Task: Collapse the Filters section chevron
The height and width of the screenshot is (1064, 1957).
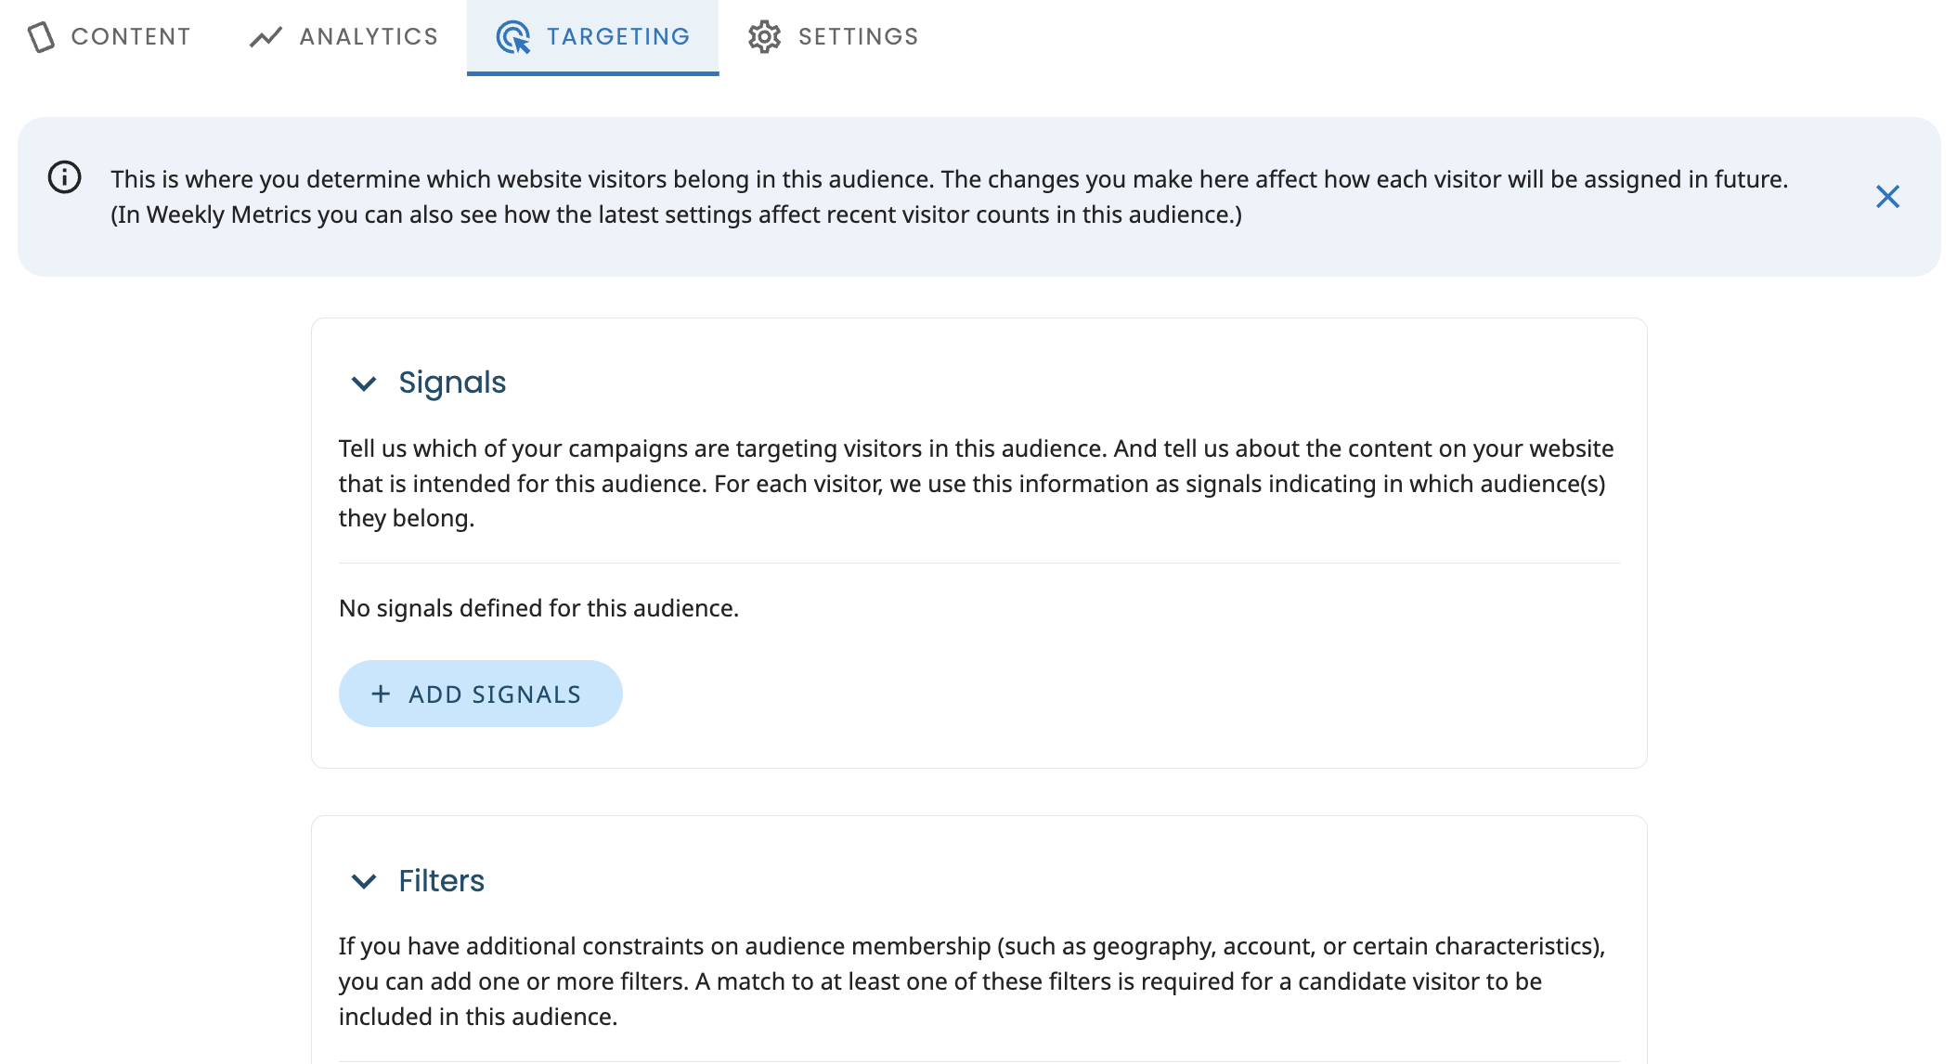Action: click(x=364, y=881)
